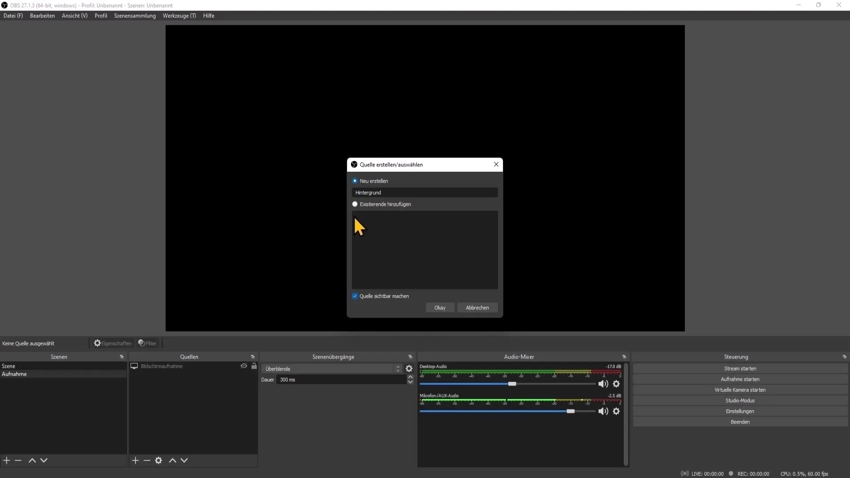This screenshot has width=850, height=478.
Task: Select Existierende hinzufügen radio button
Action: (355, 204)
